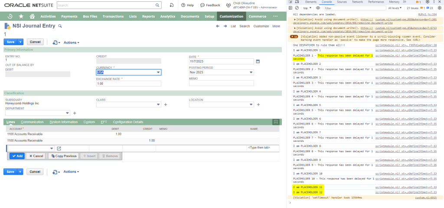Open the DevTools settings gear icon

coord(428,2)
